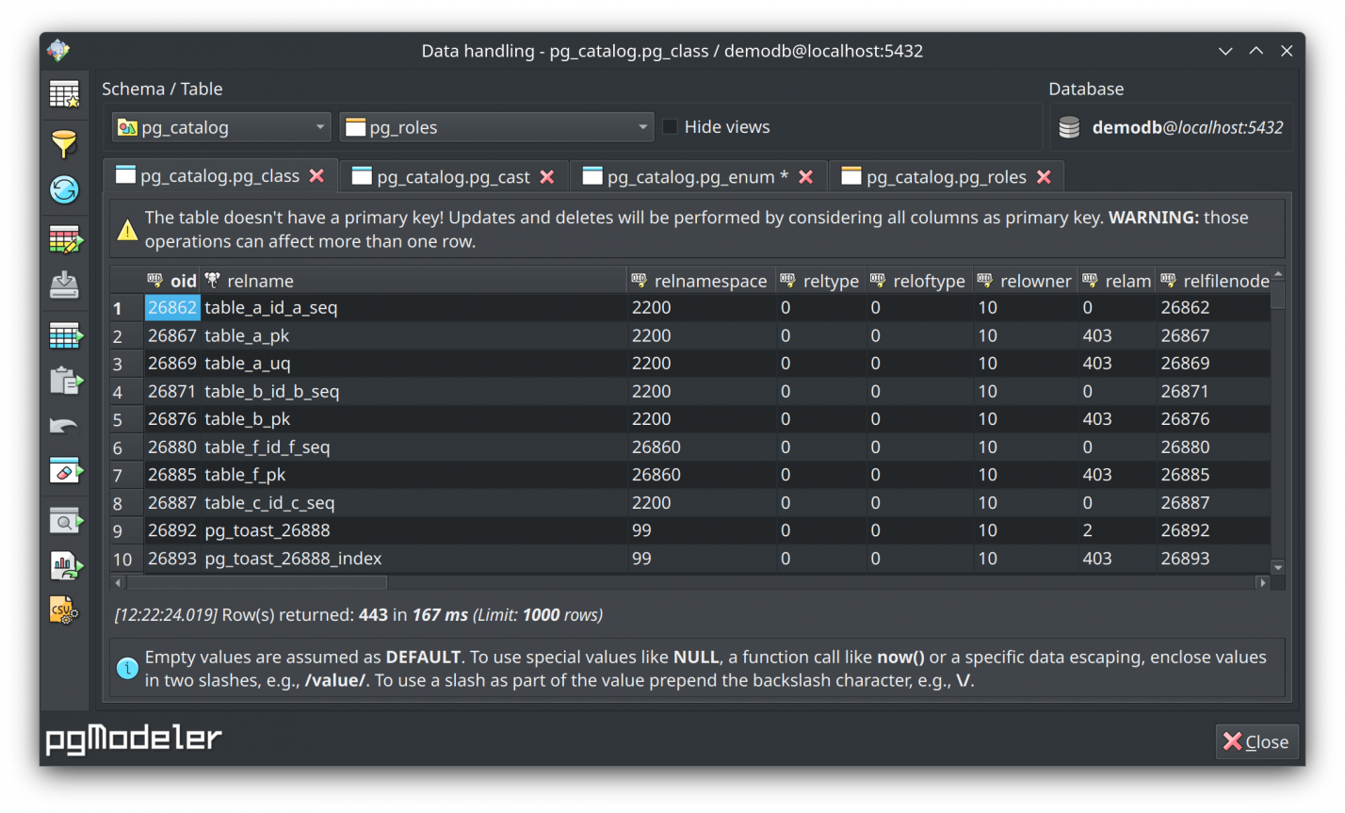Click the pgModeler app logo in title bar
The image size is (1345, 813).
[58, 51]
